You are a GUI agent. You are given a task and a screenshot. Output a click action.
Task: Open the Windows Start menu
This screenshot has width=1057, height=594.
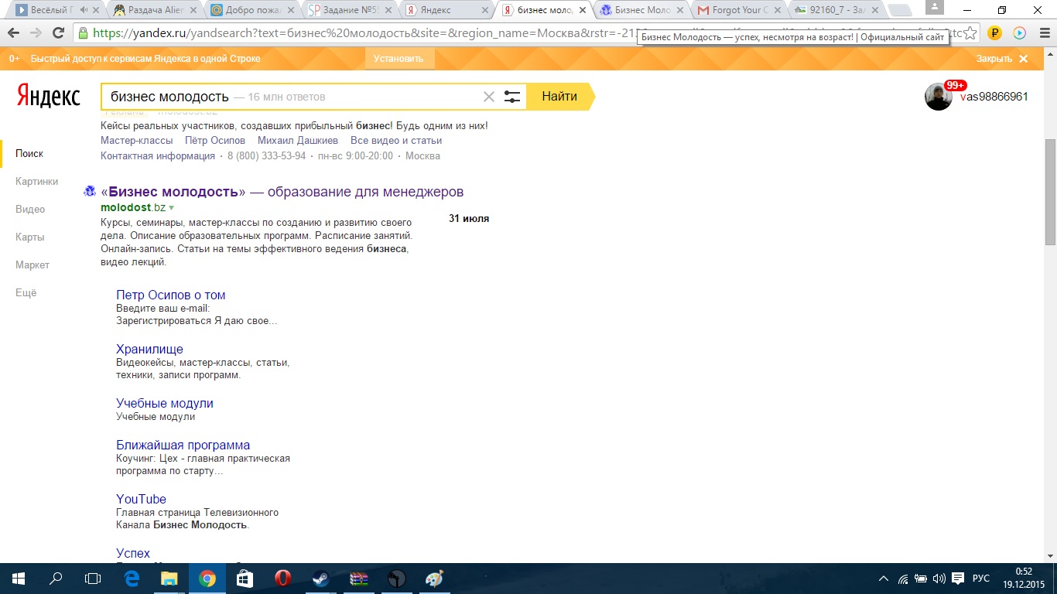pos(17,578)
